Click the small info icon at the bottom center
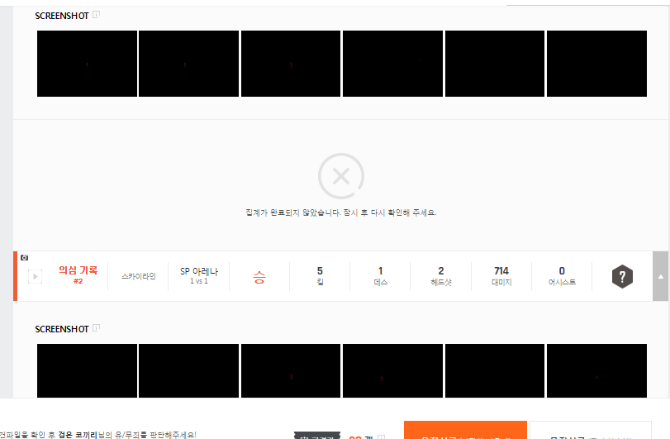 (x=381, y=437)
